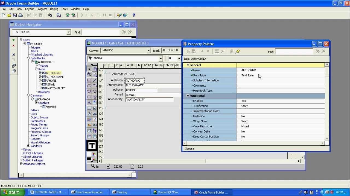The image size is (350, 196).
Task: Click the Find field in Property Palette
Action: tap(294, 51)
